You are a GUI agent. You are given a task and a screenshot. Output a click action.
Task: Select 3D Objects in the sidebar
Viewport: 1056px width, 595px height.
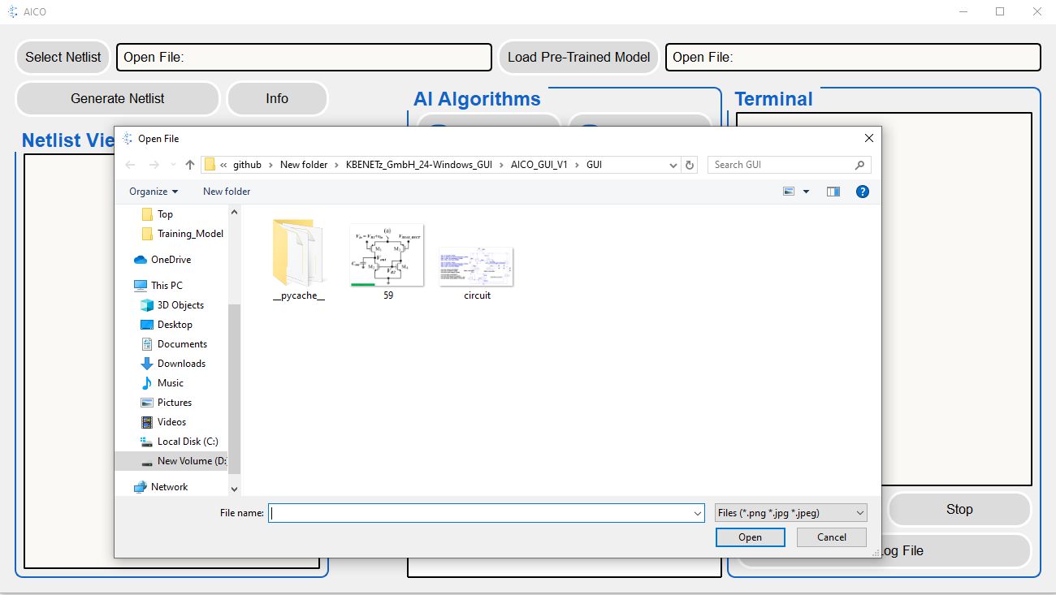(x=180, y=305)
